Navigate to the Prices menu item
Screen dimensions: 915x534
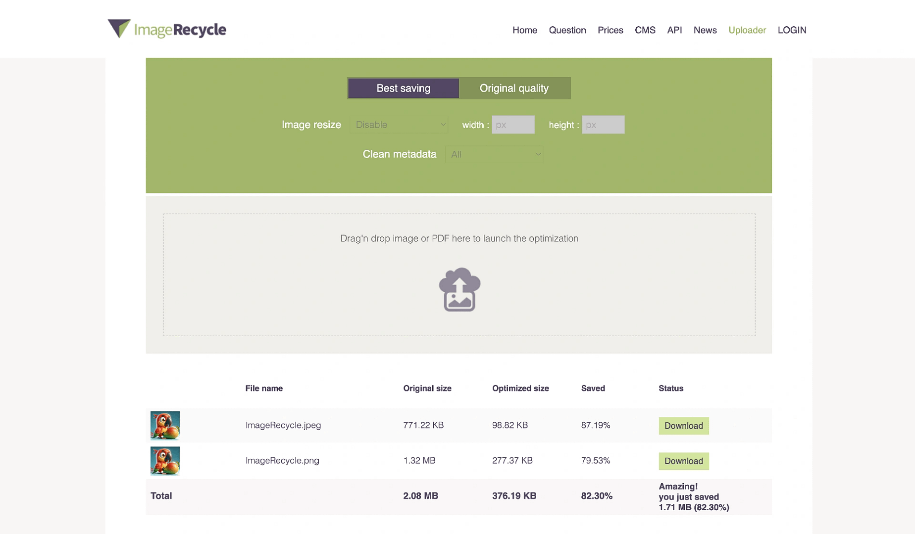pos(610,30)
